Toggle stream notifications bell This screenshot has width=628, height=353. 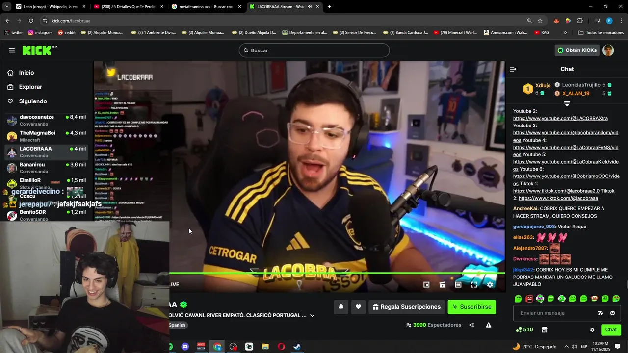pos(341,307)
